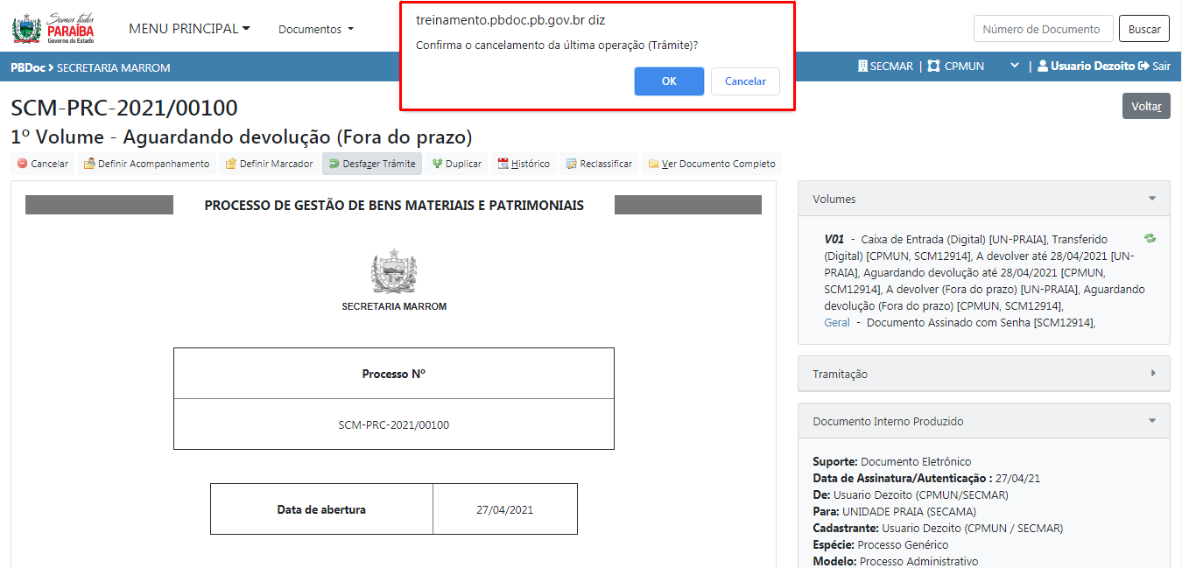1182x568 pixels.
Task: Open the Documentos menu
Action: pos(316,29)
